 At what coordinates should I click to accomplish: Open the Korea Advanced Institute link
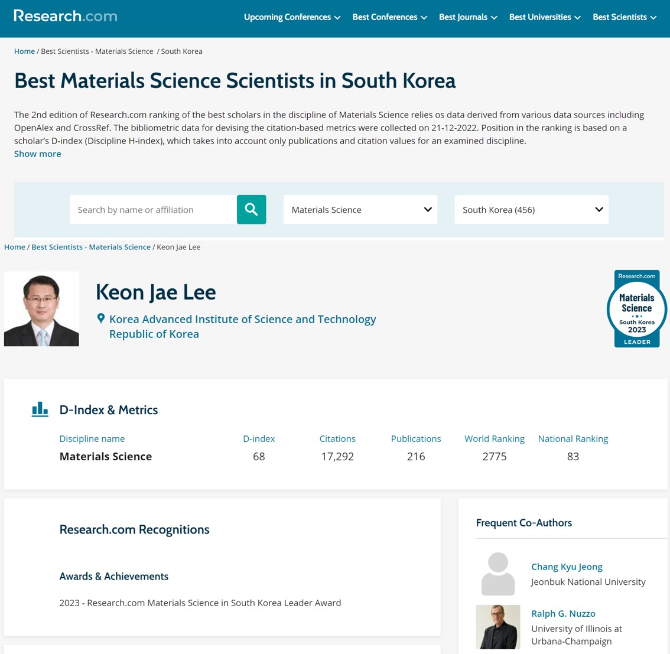tap(242, 318)
